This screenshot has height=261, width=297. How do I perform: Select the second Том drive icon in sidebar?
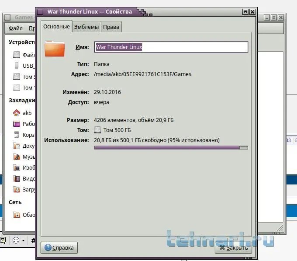point(17,87)
